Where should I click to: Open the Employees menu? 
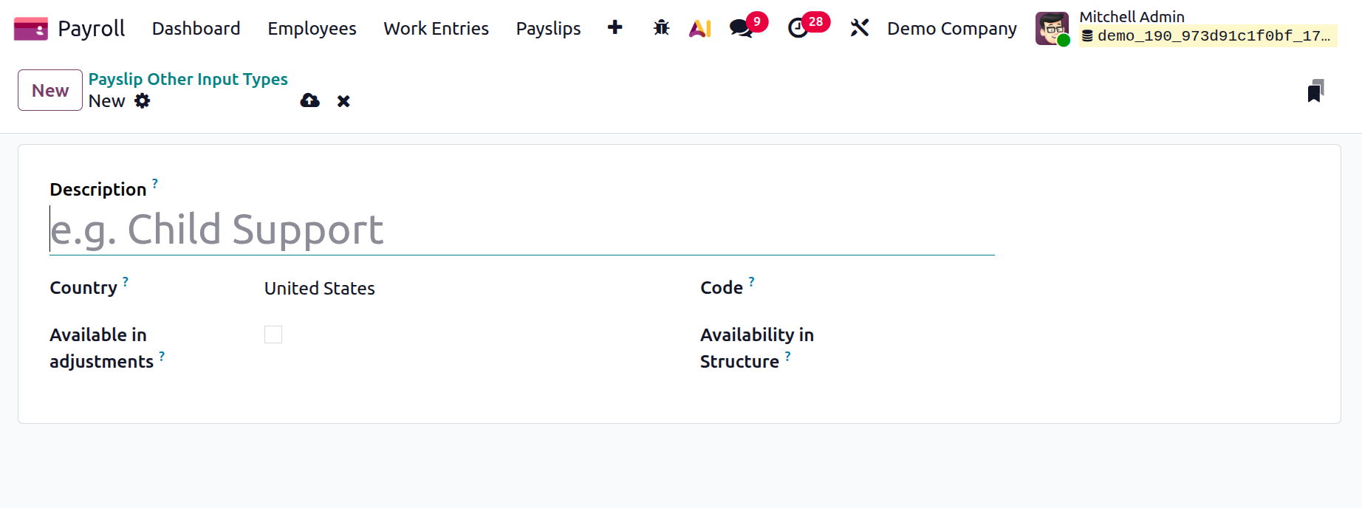click(x=312, y=28)
